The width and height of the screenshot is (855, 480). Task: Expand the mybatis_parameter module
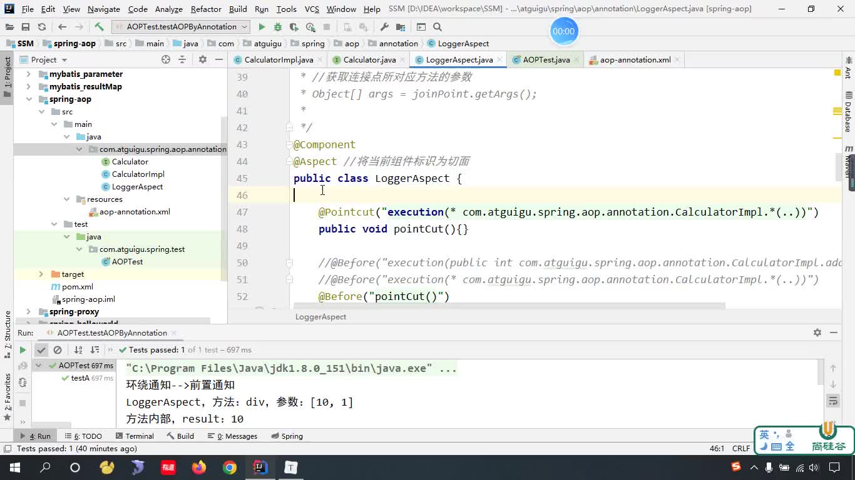pyautogui.click(x=28, y=74)
